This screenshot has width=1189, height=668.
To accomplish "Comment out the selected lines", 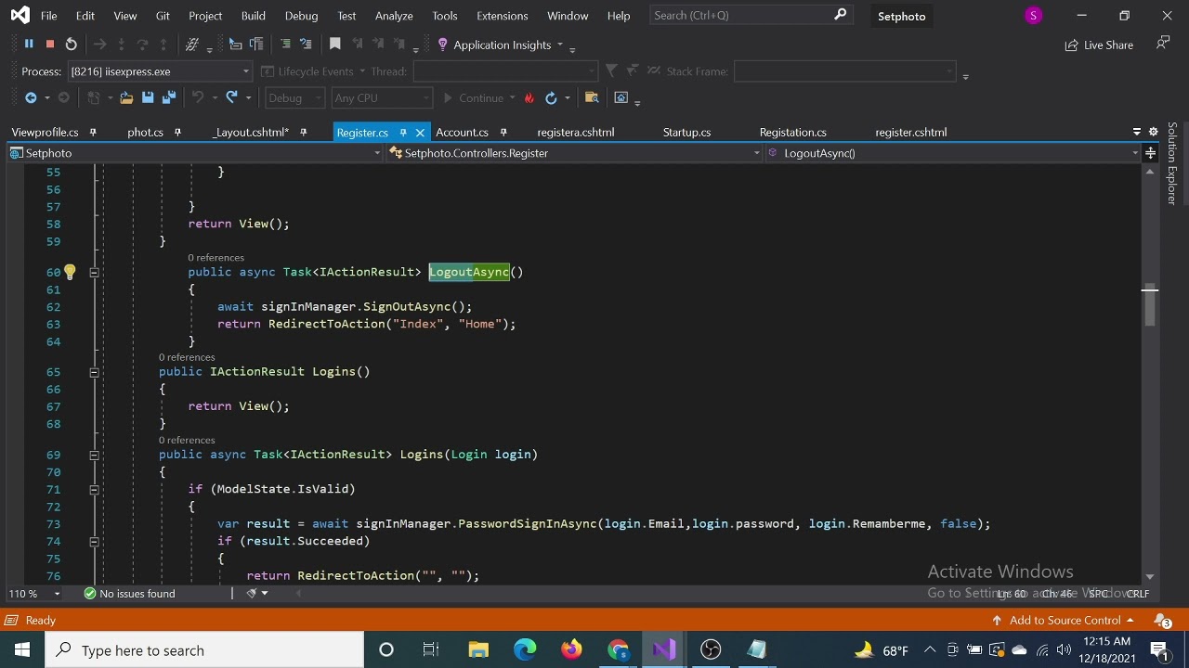I will click(285, 45).
